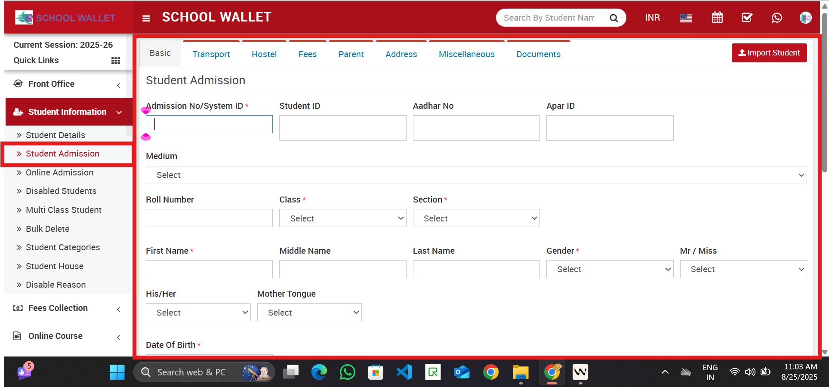Open Bulk Delete link
The width and height of the screenshot is (829, 387).
pyautogui.click(x=47, y=229)
